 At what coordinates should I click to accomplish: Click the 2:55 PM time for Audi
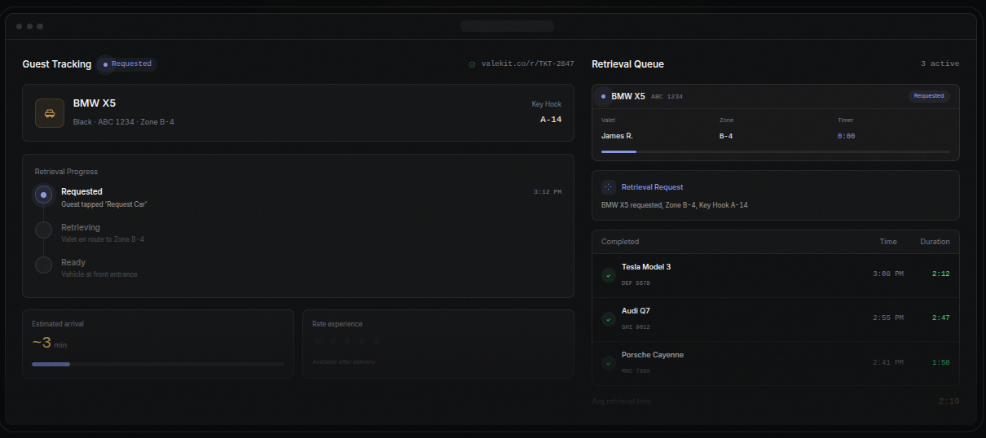(888, 318)
